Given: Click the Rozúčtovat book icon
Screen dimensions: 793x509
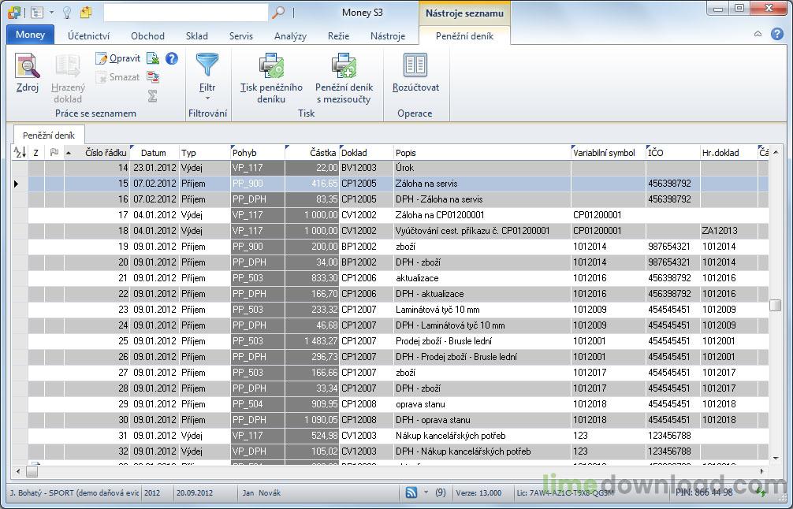Looking at the screenshot, I should [415, 65].
